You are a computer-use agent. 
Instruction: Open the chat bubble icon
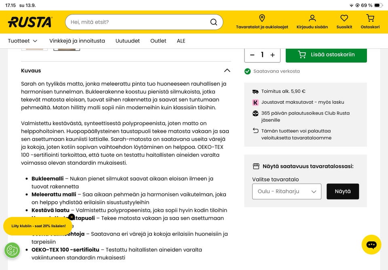click(x=371, y=245)
